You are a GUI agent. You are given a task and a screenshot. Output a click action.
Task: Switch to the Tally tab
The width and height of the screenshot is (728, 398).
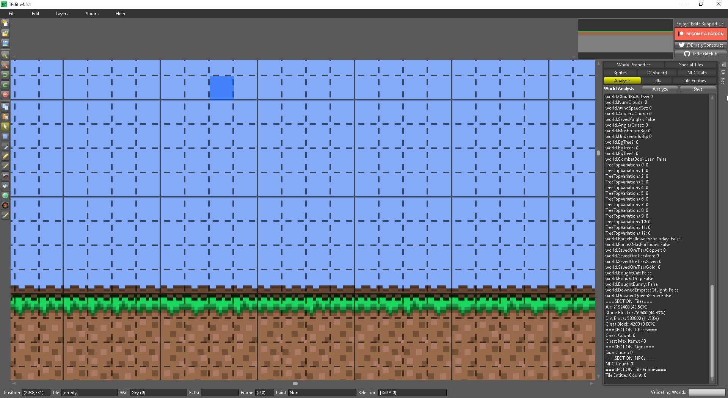pyautogui.click(x=656, y=80)
